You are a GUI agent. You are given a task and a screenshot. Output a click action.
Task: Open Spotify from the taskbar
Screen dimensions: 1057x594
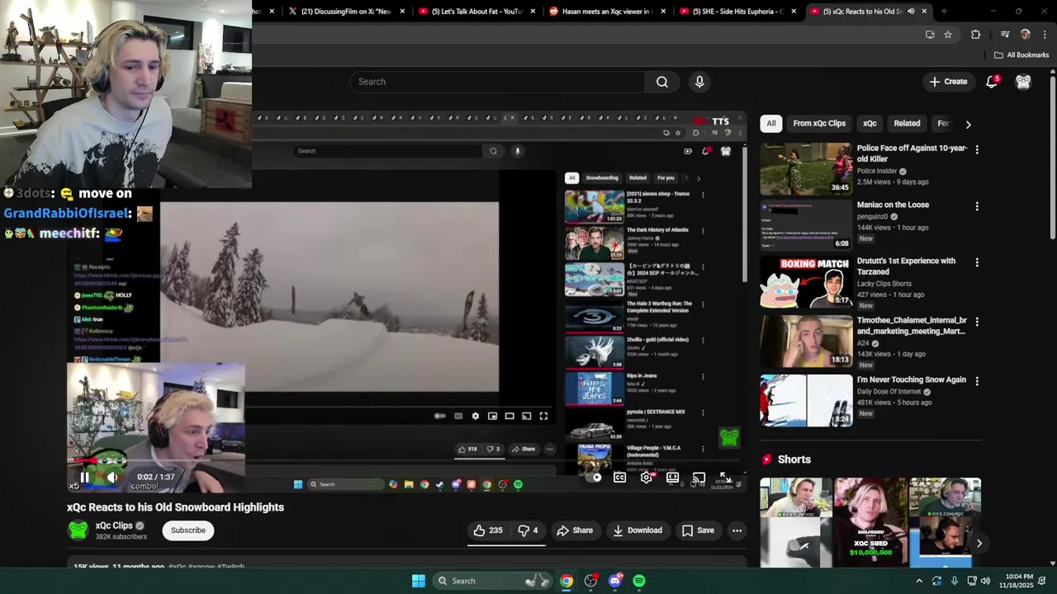coord(639,581)
